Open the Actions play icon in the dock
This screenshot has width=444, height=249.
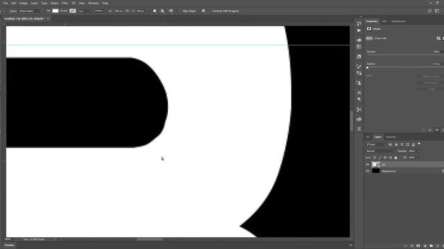point(359,30)
